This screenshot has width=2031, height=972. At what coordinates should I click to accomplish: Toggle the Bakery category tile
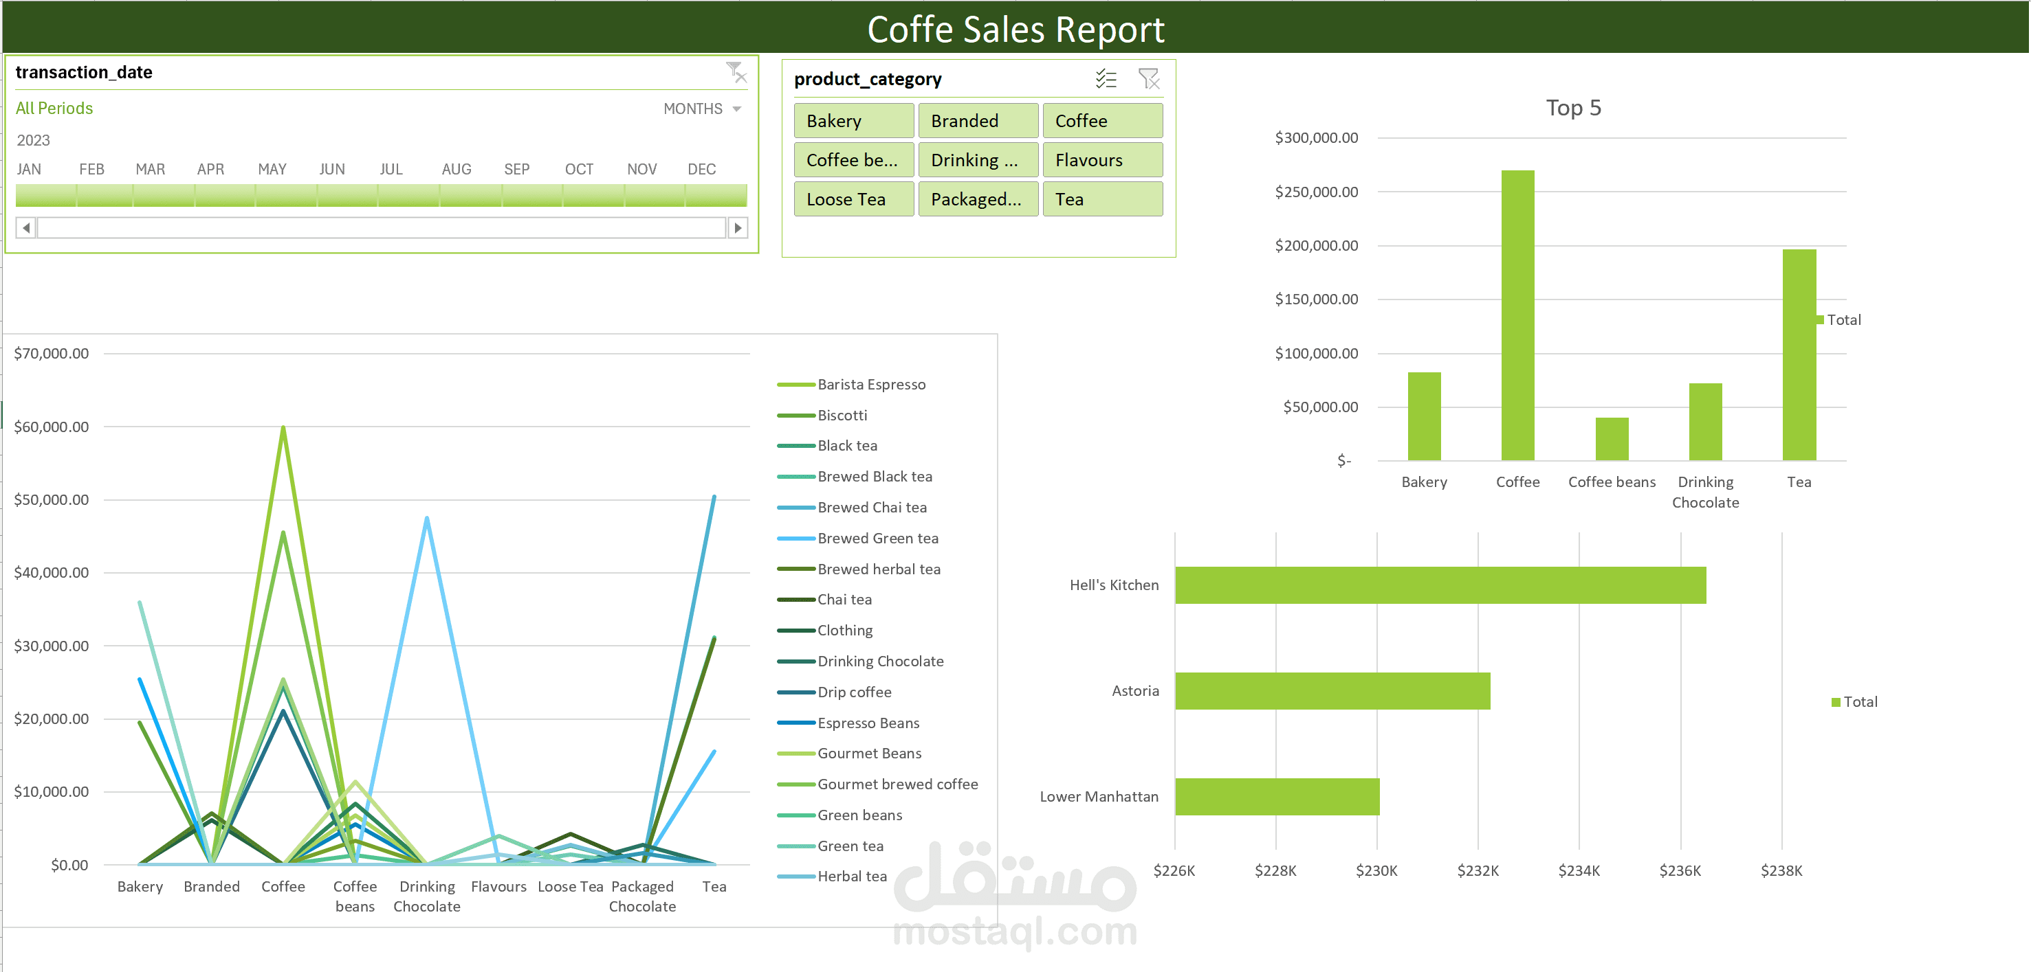853,120
